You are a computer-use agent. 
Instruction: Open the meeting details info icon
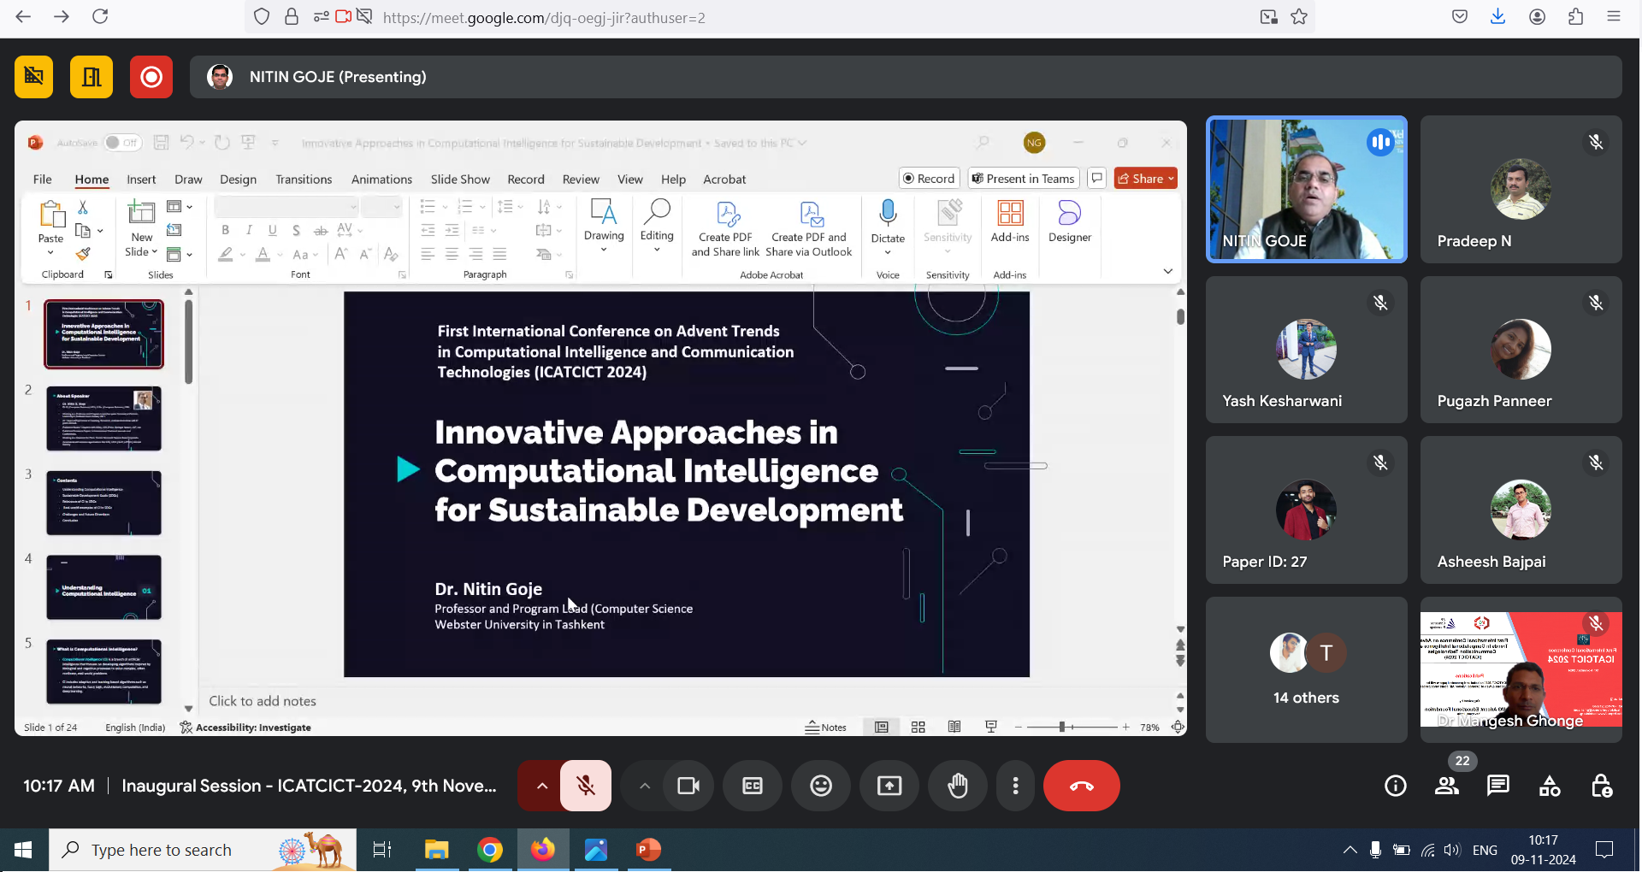point(1396,786)
